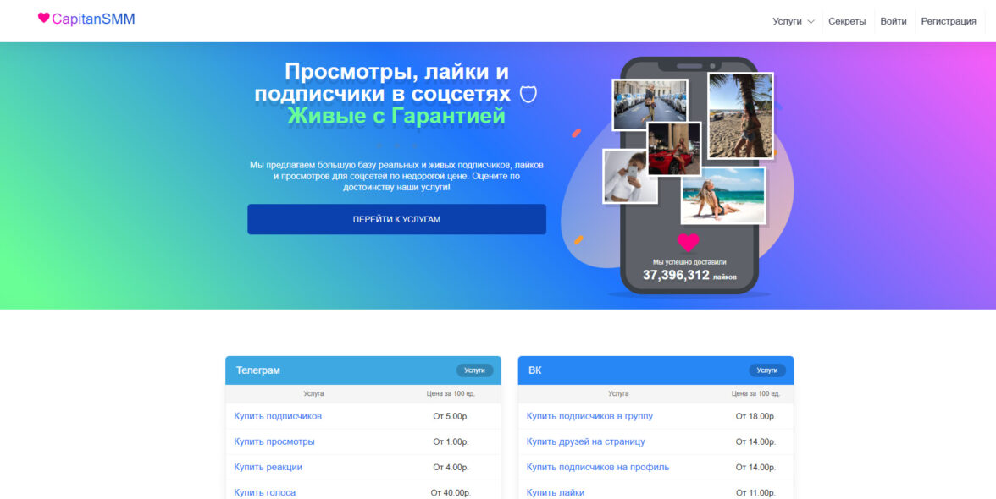Open the CapitanSMM home link
Image resolution: width=996 pixels, height=499 pixels.
[93, 19]
